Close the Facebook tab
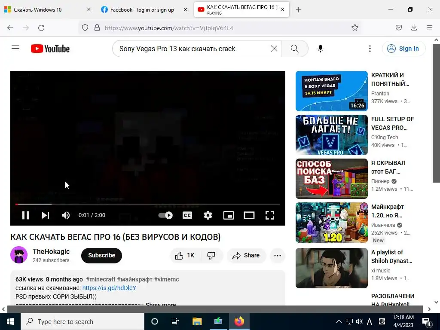Image resolution: width=440 pixels, height=330 pixels. 186,9
